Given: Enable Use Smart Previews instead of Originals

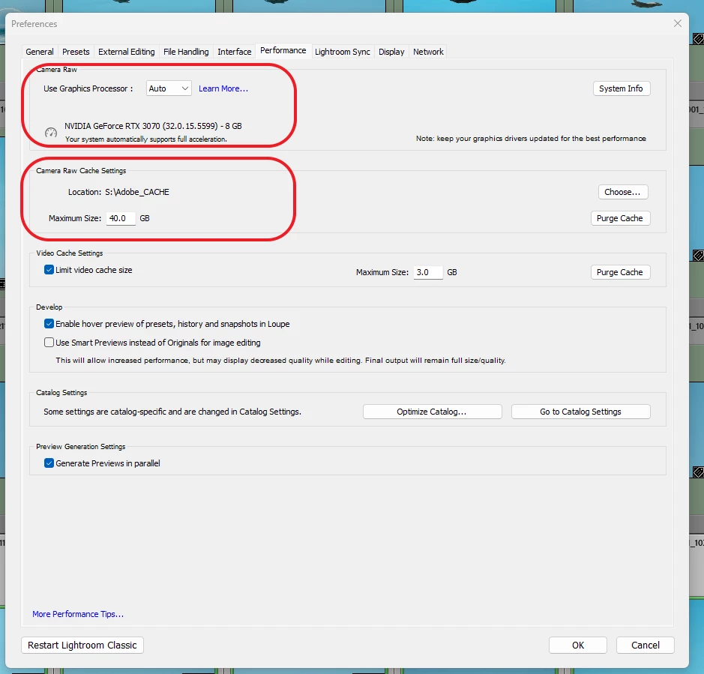Looking at the screenshot, I should click(x=49, y=343).
